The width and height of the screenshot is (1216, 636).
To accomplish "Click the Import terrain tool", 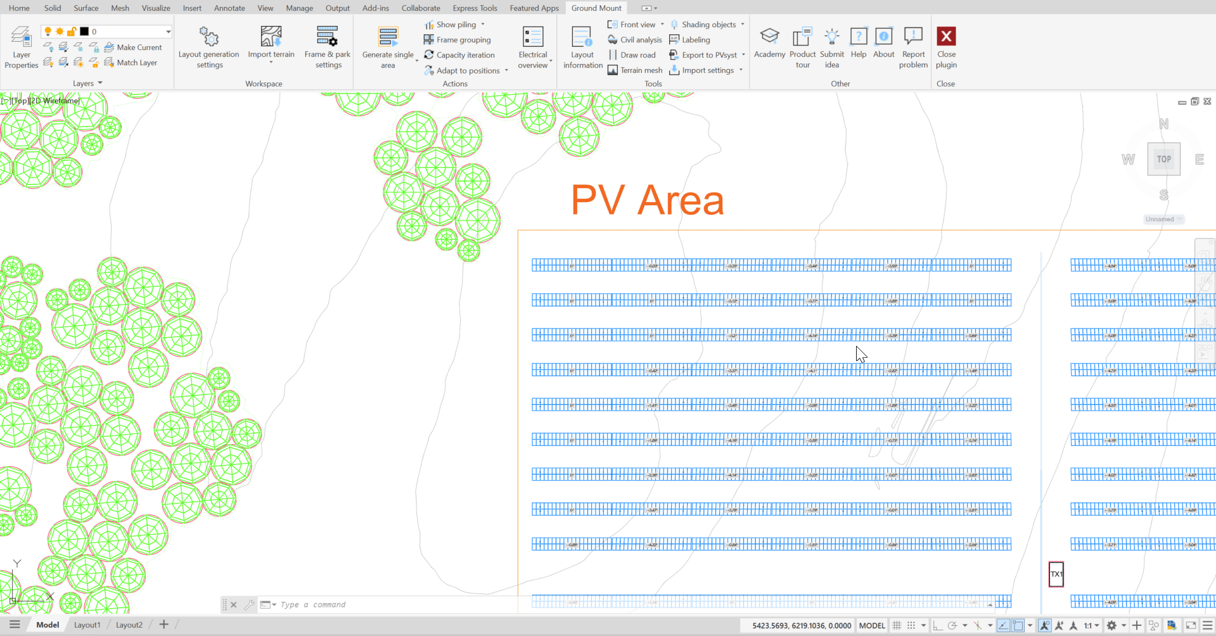I will 271,44.
